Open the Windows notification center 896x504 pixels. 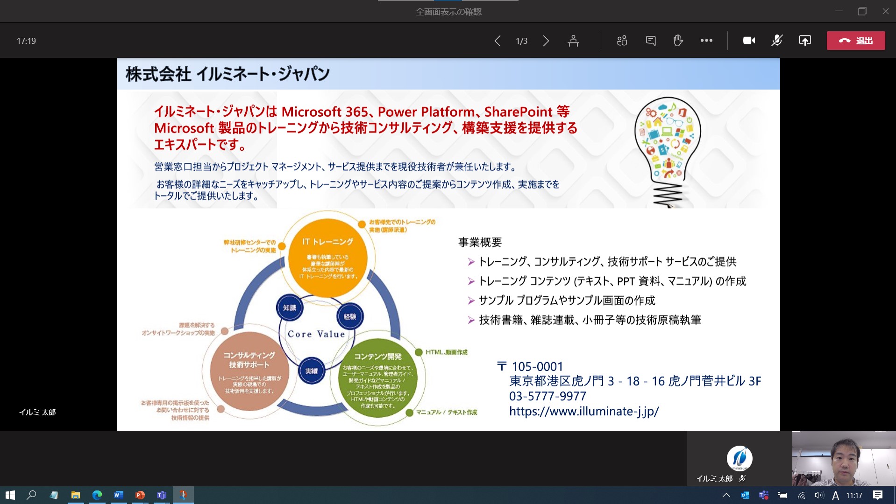tap(878, 495)
